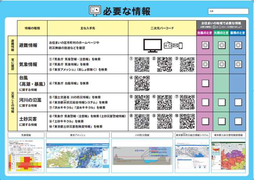Image resolution: width=254 pixels, height=180 pixels.
Task: Open the 東京アメッシュ rain map thumbnail
Action: point(78,156)
